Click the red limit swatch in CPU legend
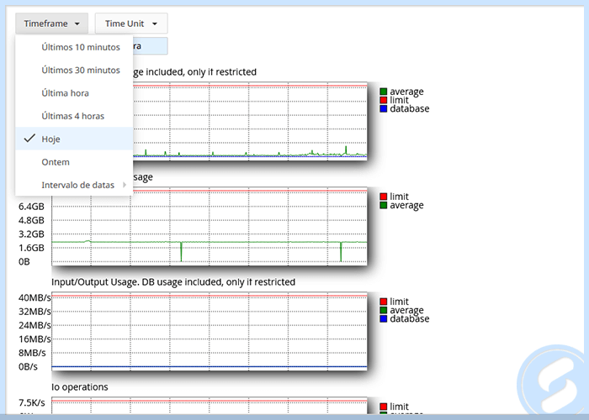589x420 pixels. (383, 100)
